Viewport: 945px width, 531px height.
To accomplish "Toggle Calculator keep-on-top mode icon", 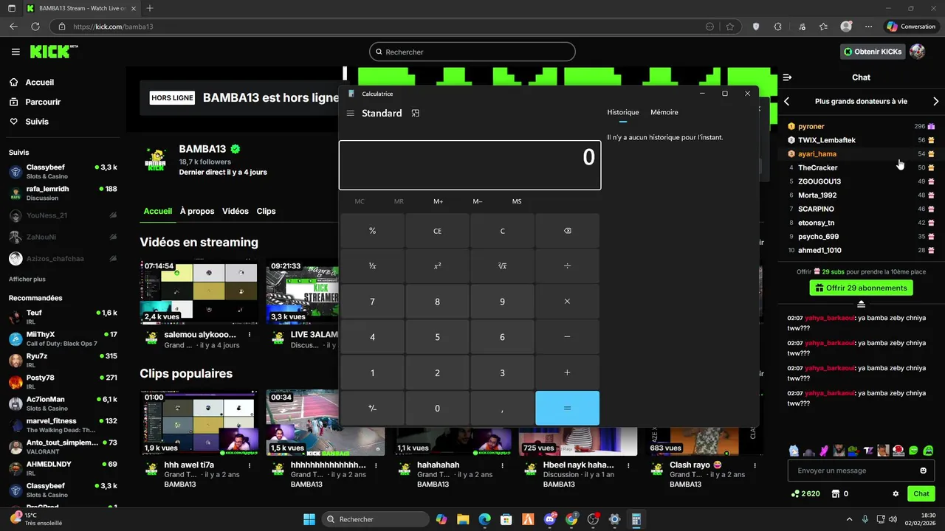I will click(x=416, y=113).
